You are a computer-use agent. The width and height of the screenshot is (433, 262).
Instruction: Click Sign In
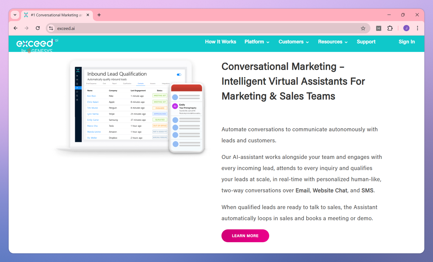tap(407, 42)
